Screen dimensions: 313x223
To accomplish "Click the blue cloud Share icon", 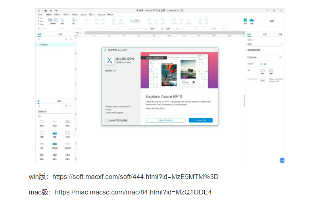I will click(x=252, y=20).
